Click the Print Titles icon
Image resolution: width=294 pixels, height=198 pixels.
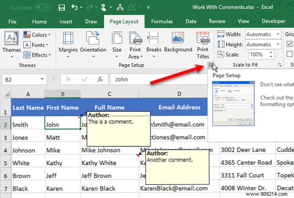coord(203,38)
